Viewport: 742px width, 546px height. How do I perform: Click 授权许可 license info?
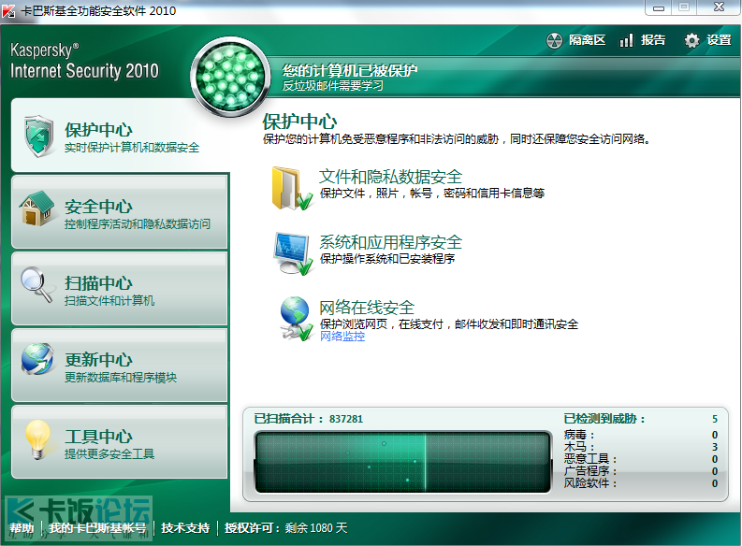pos(253,528)
